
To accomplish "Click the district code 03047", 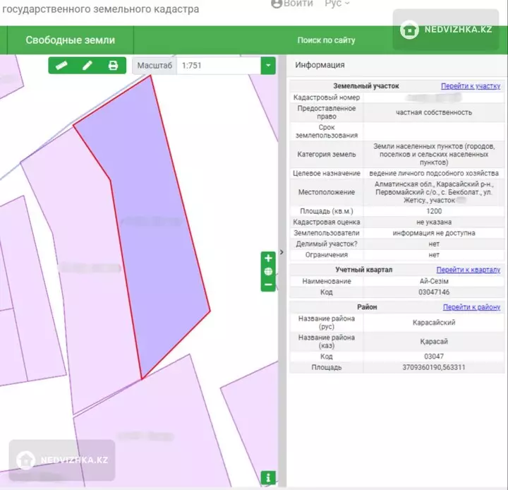I will [434, 357].
